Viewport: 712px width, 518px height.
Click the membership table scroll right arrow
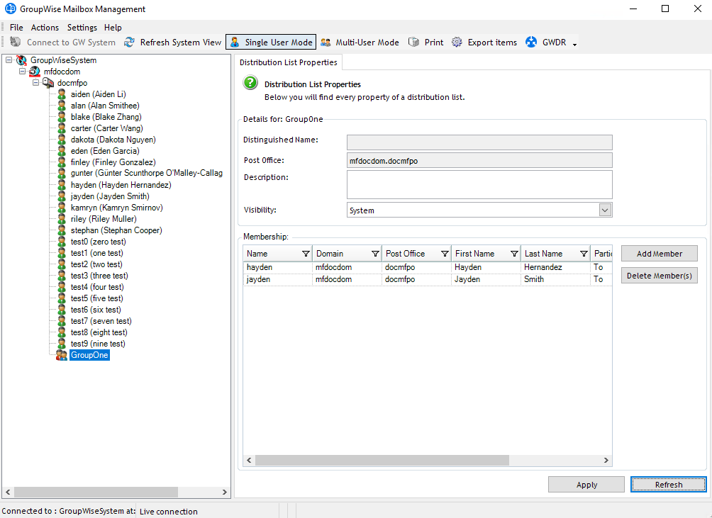[x=606, y=460]
